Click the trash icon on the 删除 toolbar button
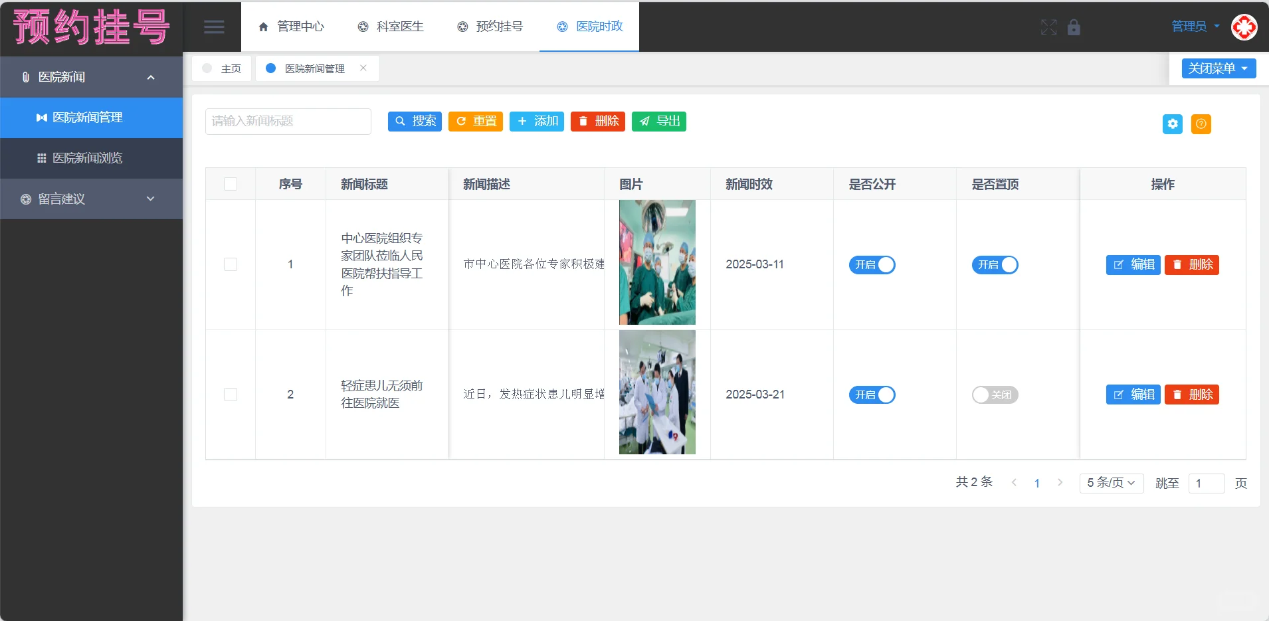Image resolution: width=1269 pixels, height=621 pixels. pos(583,122)
